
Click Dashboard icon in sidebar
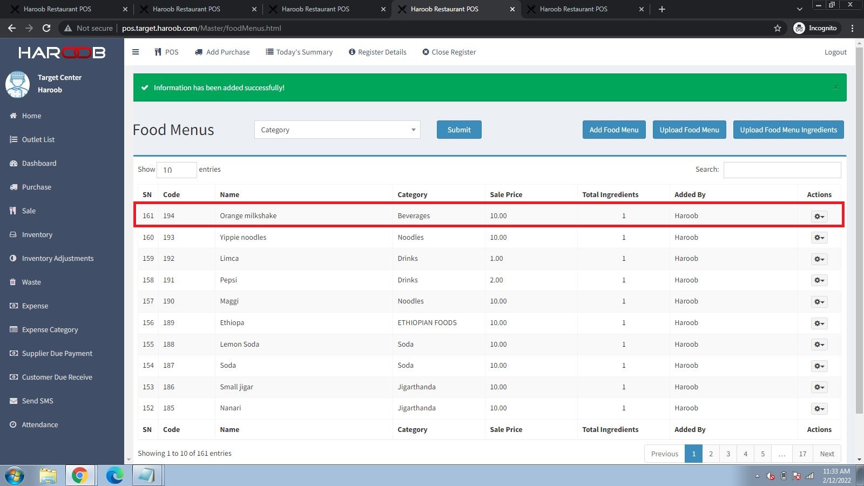coord(13,163)
